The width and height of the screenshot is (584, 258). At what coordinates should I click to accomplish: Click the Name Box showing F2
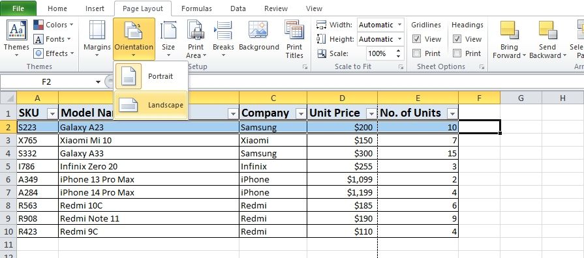(46, 82)
